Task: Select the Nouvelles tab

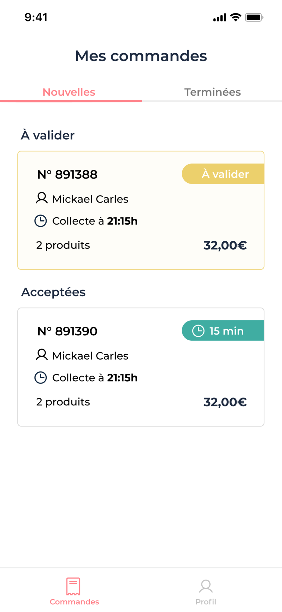Action: tap(69, 92)
